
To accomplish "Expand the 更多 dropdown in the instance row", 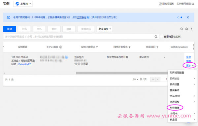I will click(x=190, y=66).
